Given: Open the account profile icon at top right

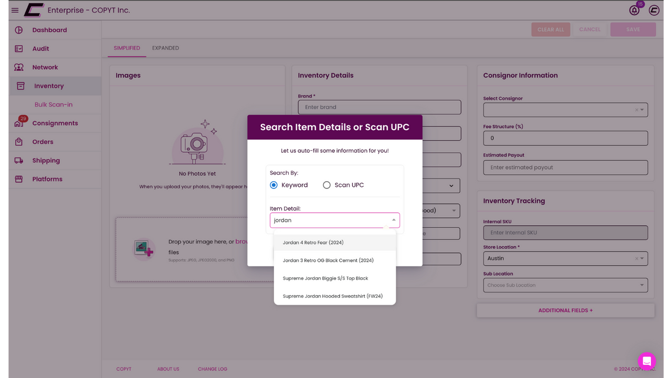Looking at the screenshot, I should click(x=654, y=10).
